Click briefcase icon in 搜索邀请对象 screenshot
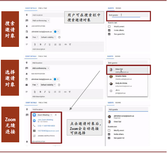The image size is (168, 153). click(27, 37)
